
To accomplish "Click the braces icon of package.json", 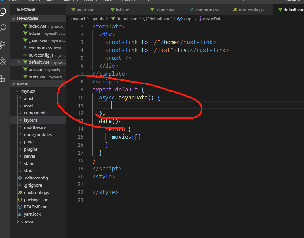I will coord(20,200).
